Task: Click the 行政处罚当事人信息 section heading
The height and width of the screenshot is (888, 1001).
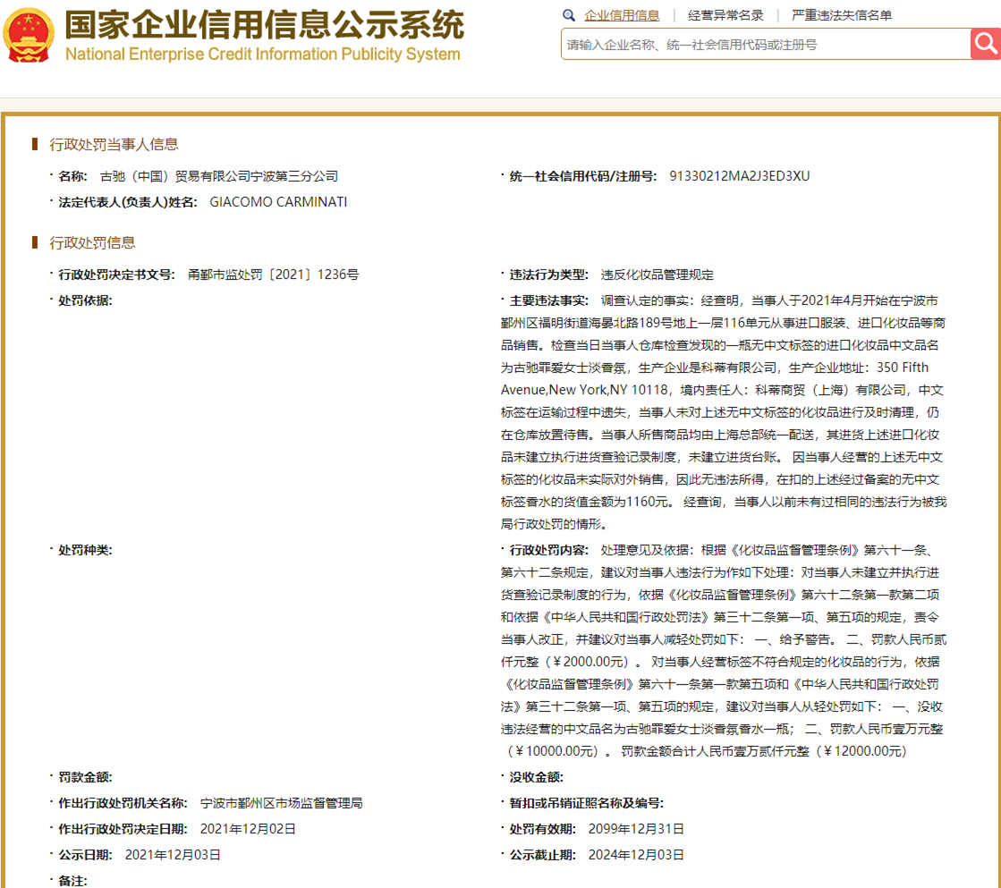Action: pyautogui.click(x=114, y=145)
